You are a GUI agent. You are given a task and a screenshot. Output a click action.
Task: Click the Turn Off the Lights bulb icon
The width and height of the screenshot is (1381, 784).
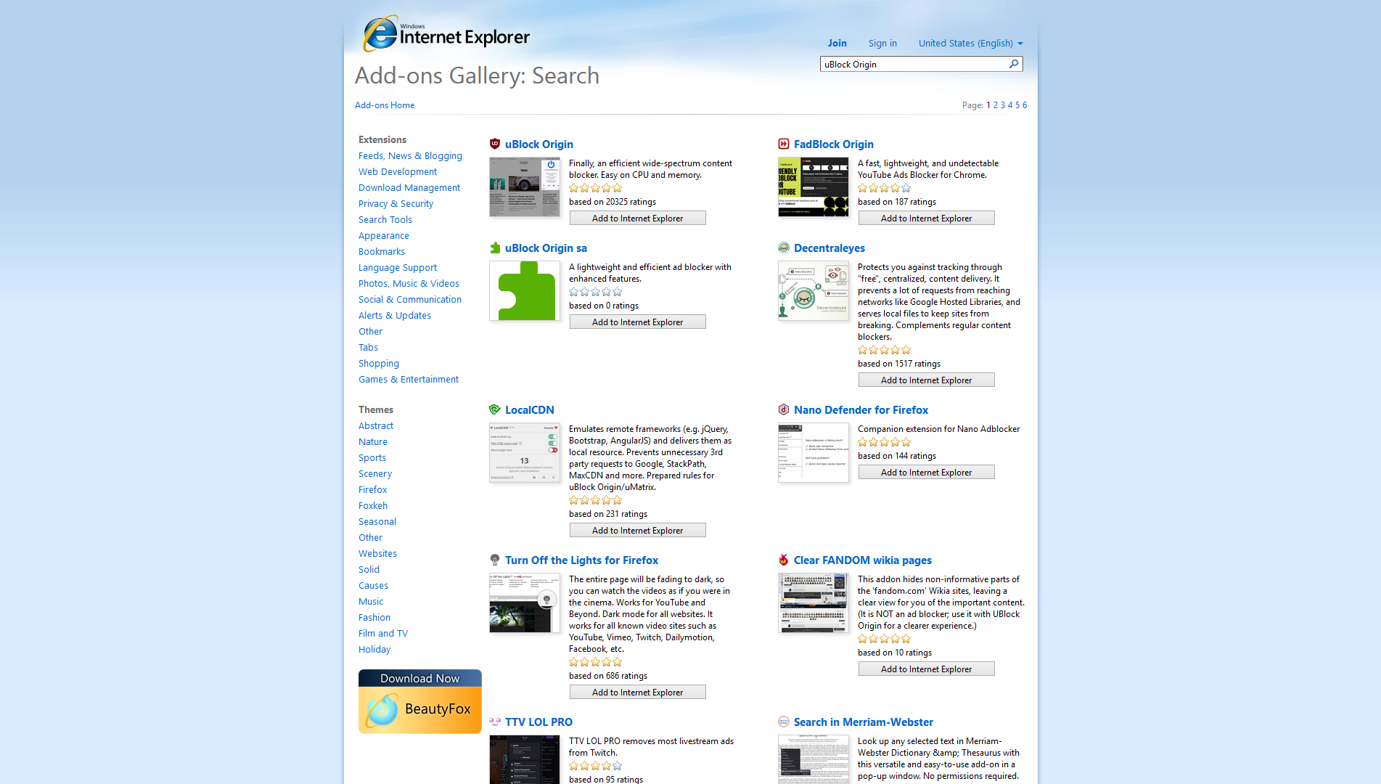[x=495, y=560]
